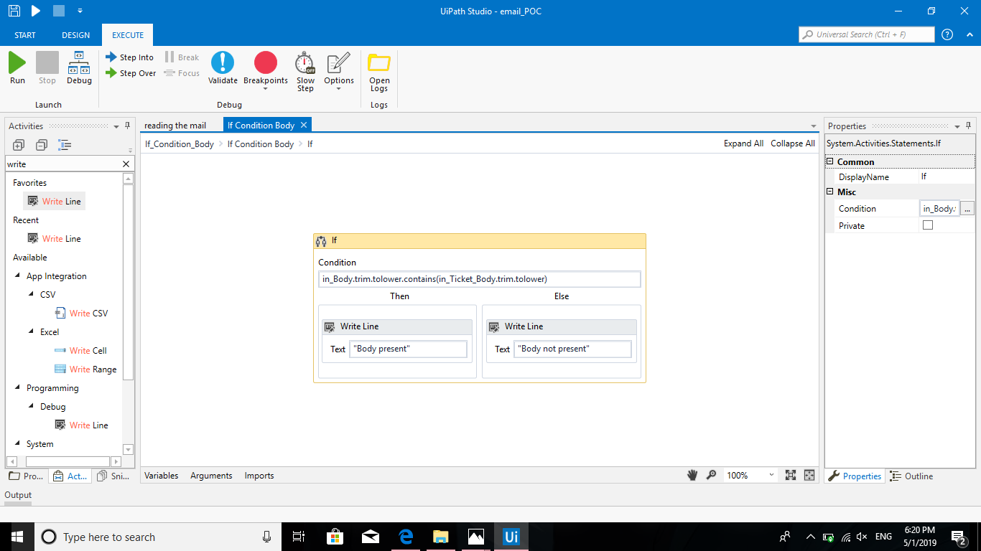Open the zoom percentage dropdown
The width and height of the screenshot is (981, 551).
[771, 475]
